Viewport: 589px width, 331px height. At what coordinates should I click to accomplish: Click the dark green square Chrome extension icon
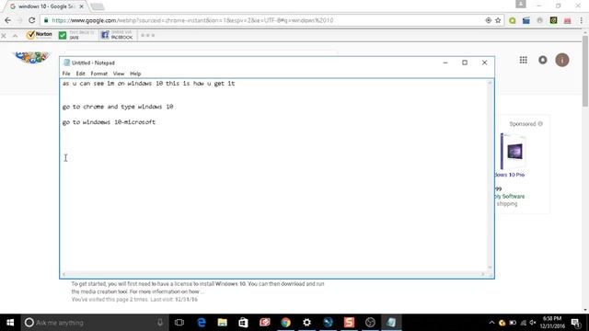(553, 20)
